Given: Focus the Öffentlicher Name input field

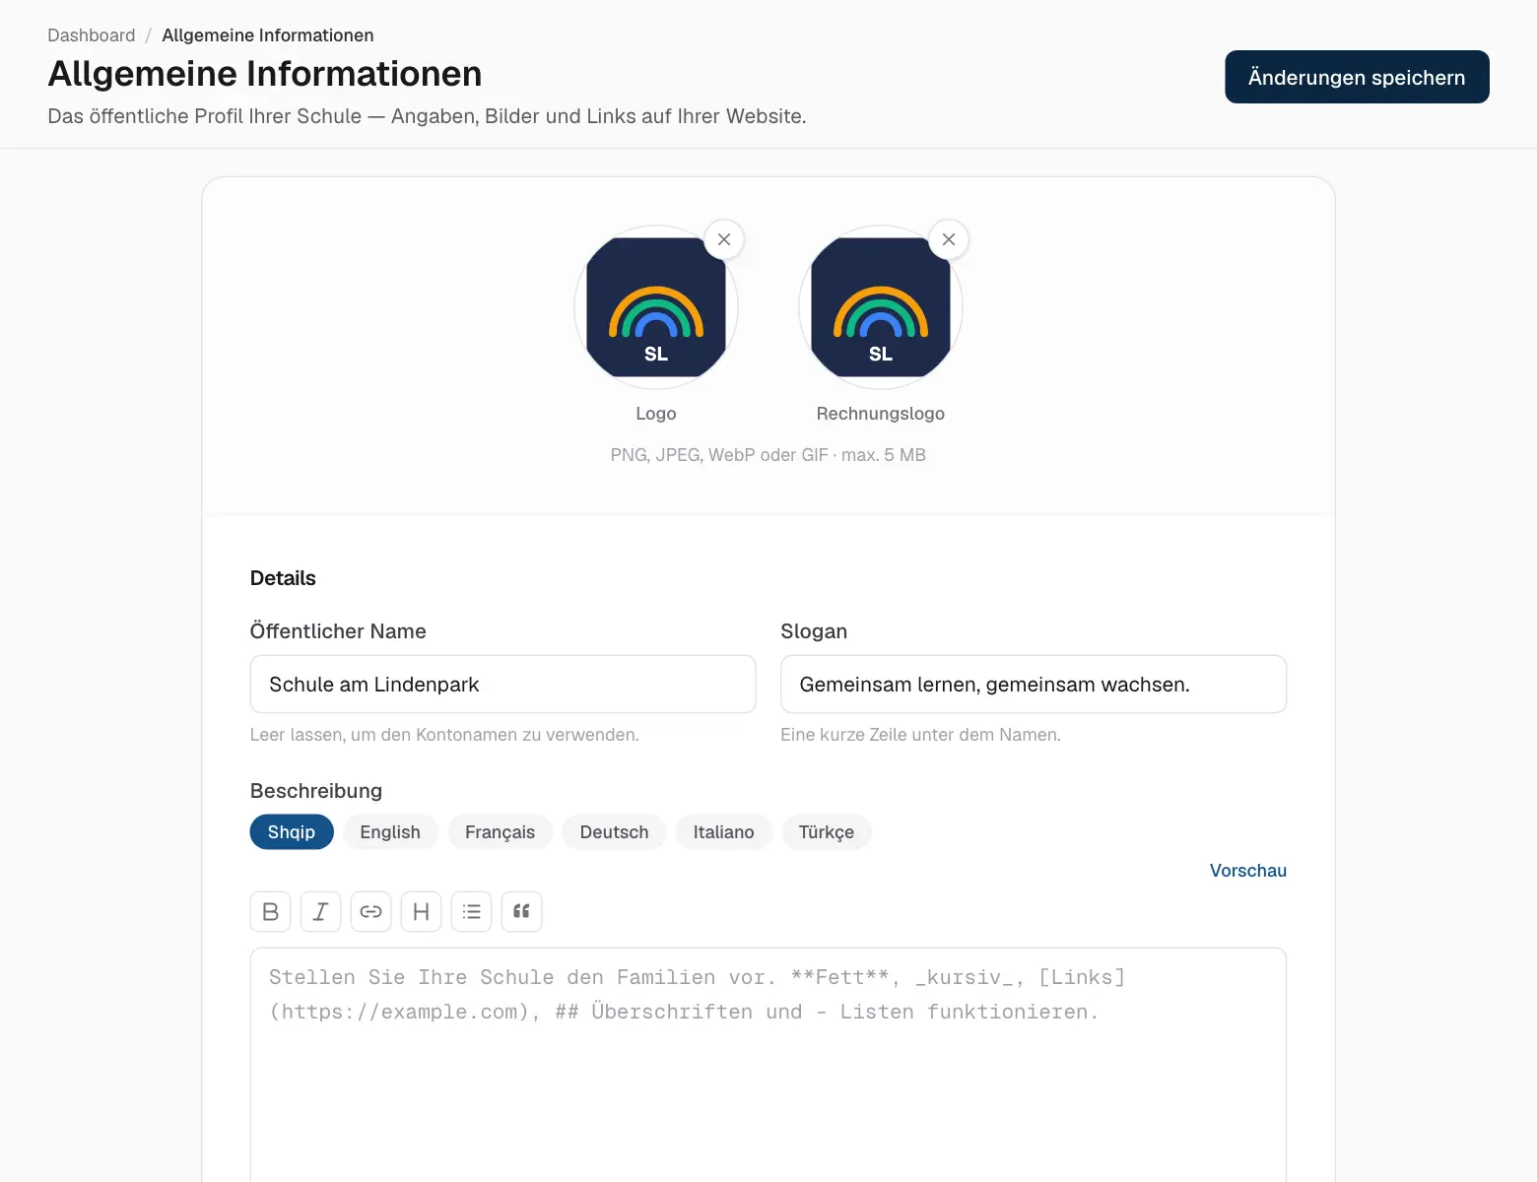Looking at the screenshot, I should 502,684.
